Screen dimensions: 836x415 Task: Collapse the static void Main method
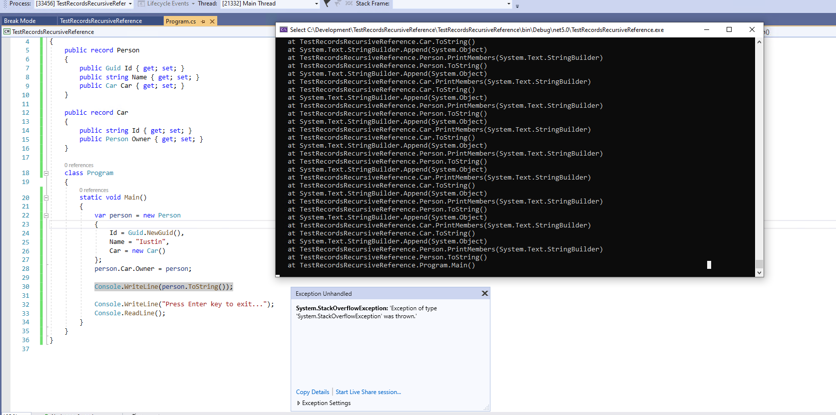point(46,198)
